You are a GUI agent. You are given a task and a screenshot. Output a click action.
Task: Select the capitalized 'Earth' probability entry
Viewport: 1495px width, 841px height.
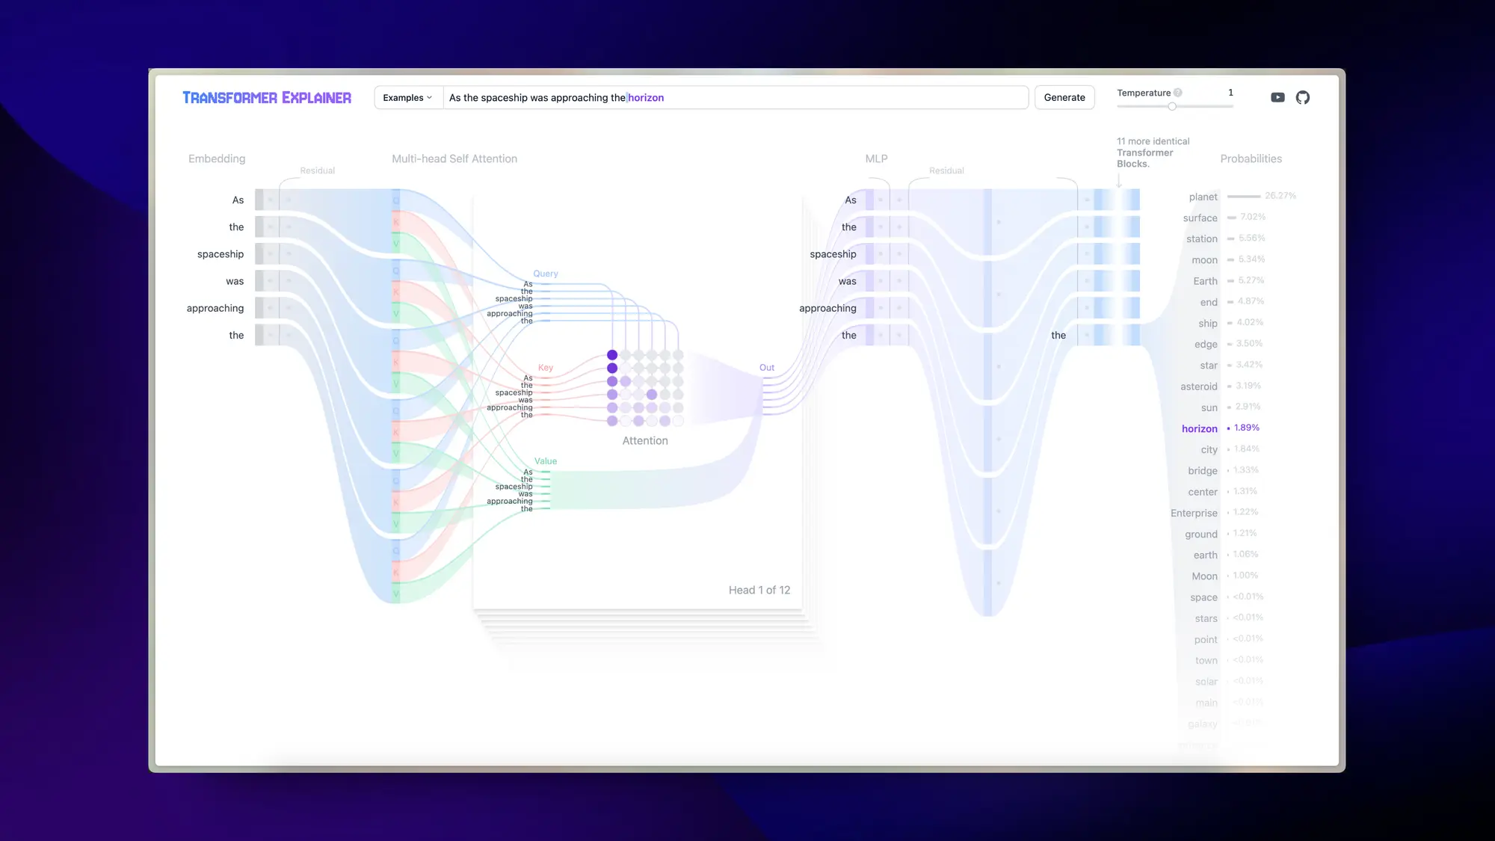(1205, 281)
